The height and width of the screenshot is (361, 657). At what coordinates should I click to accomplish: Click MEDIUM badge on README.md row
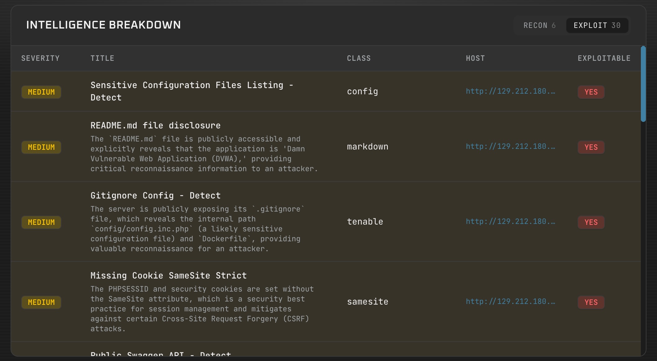pos(41,147)
